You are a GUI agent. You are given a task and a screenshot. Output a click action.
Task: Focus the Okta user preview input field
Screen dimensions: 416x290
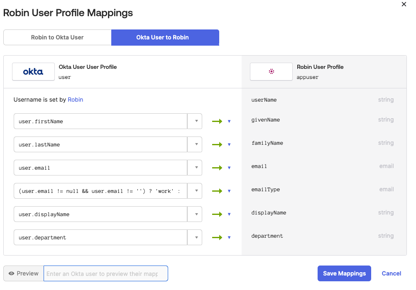(x=105, y=273)
